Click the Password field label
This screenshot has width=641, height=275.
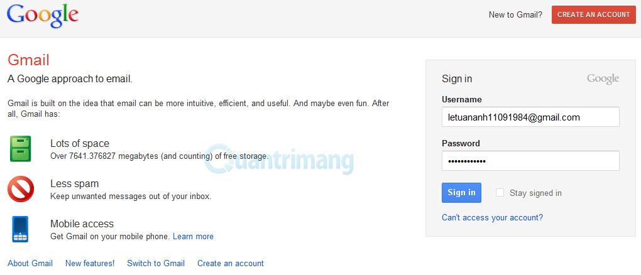461,143
